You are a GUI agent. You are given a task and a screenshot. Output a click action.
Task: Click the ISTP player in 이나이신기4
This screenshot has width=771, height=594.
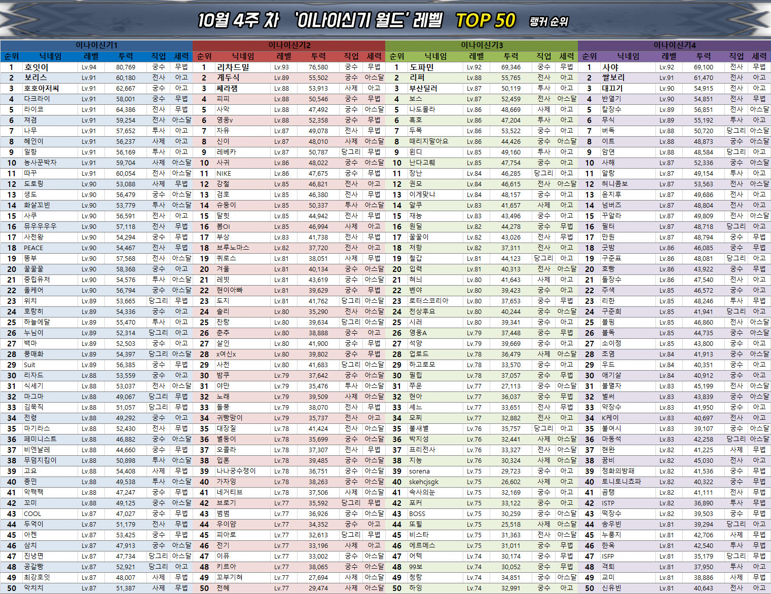coord(608,503)
